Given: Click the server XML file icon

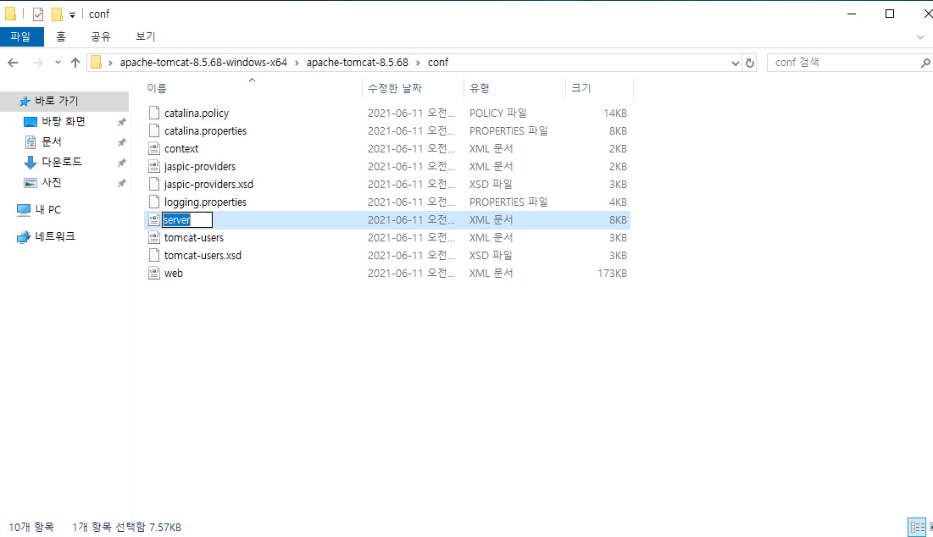Looking at the screenshot, I should click(154, 219).
